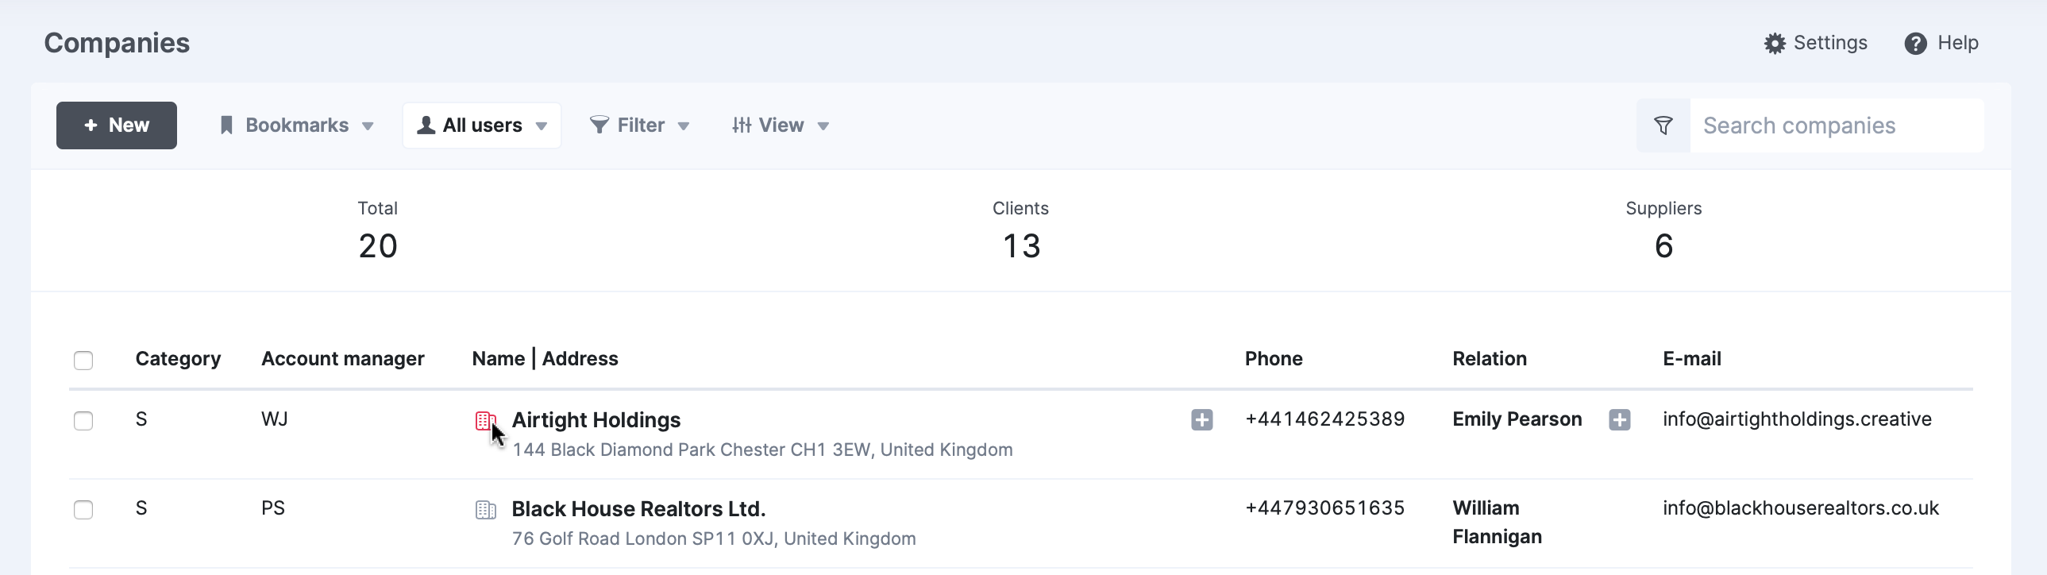Focus the Search companies input field

1837,125
